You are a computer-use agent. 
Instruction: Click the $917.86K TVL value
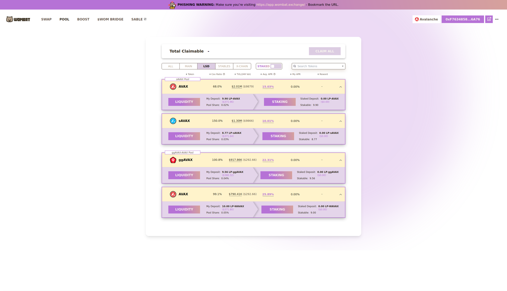pyautogui.click(x=236, y=160)
